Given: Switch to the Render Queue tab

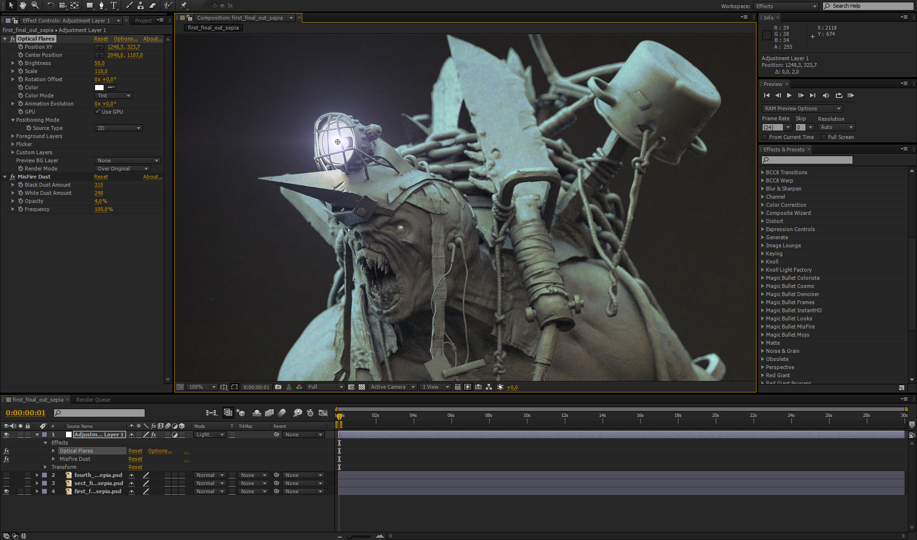Looking at the screenshot, I should [93, 400].
